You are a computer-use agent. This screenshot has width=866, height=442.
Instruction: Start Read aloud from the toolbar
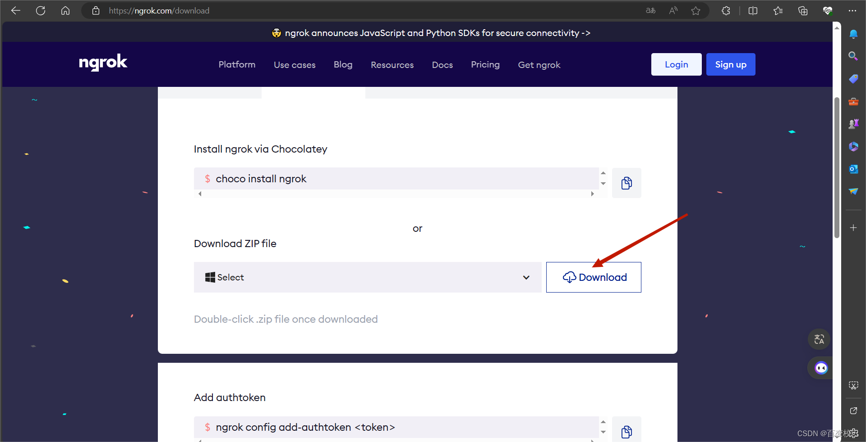pyautogui.click(x=673, y=10)
